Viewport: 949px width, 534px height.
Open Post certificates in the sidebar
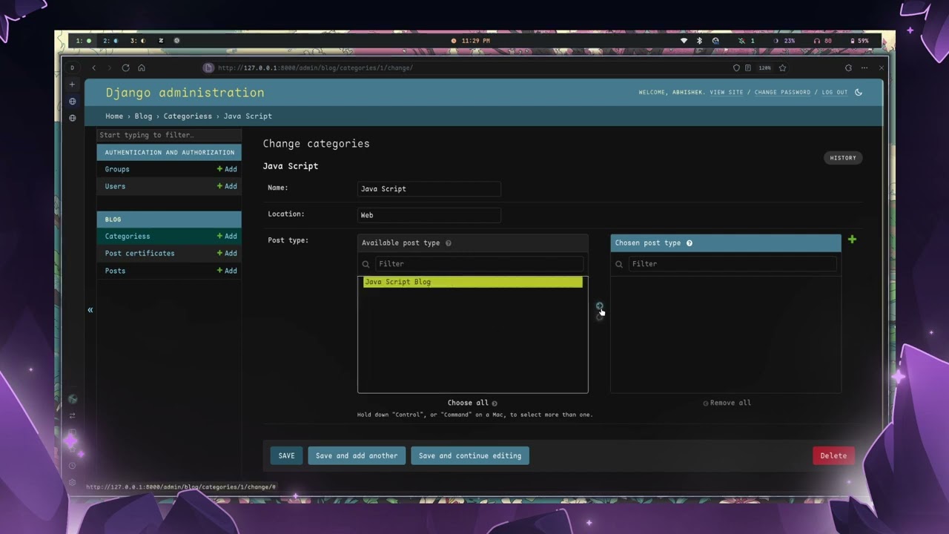tap(140, 254)
